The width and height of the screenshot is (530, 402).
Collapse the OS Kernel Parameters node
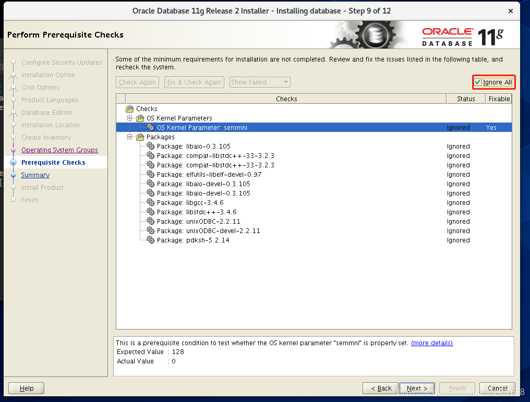(x=129, y=118)
